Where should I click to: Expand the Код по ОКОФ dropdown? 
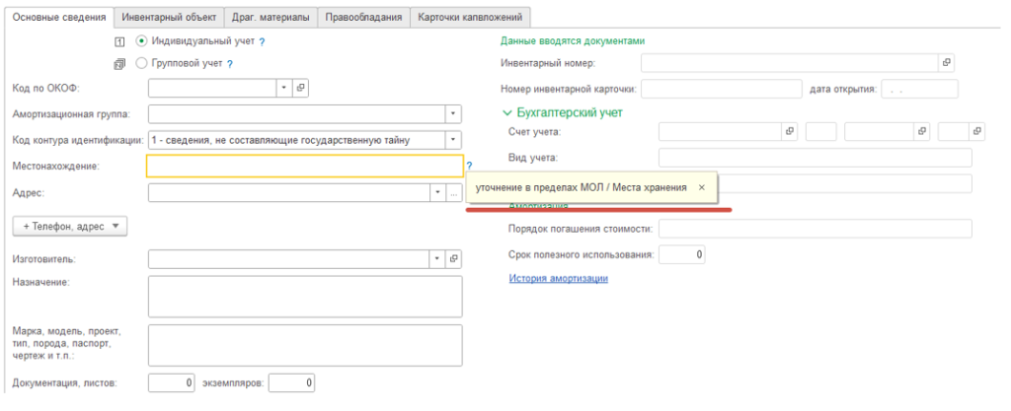click(284, 88)
